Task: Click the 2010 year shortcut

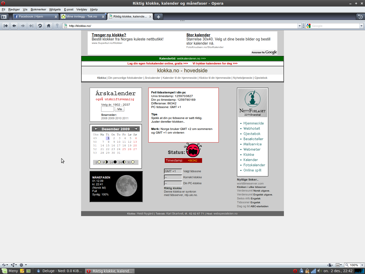Action: point(118,118)
